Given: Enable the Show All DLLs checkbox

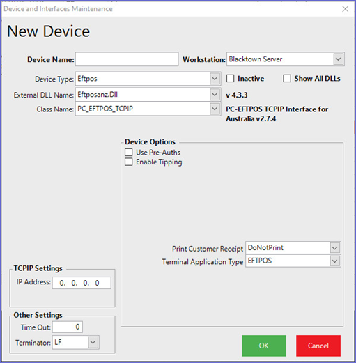Looking at the screenshot, I should 287,79.
